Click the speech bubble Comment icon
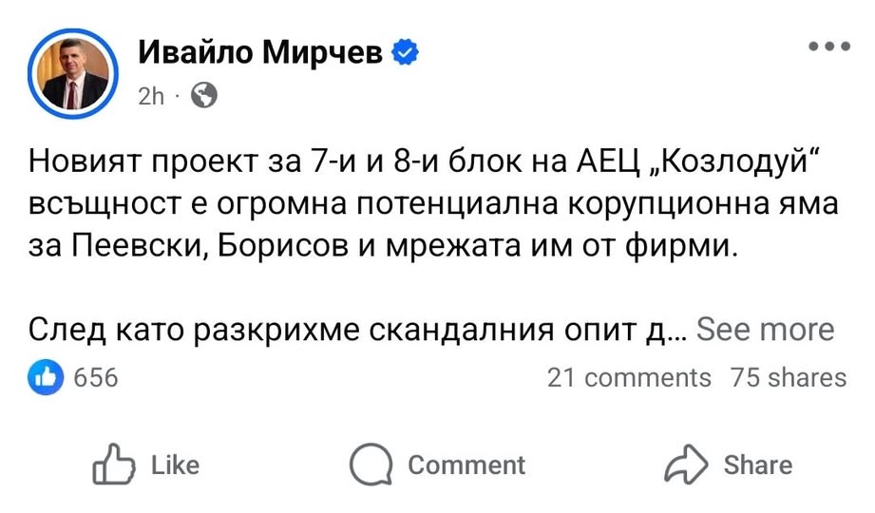Image resolution: width=875 pixels, height=513 pixels. click(371, 465)
